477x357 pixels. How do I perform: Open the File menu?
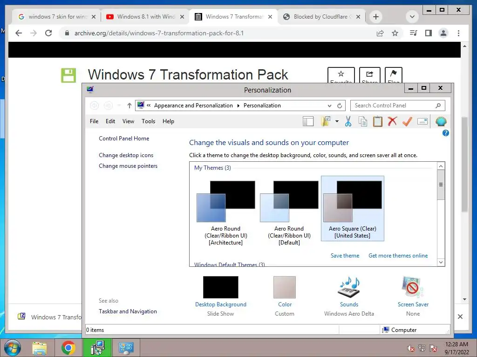[94, 121]
